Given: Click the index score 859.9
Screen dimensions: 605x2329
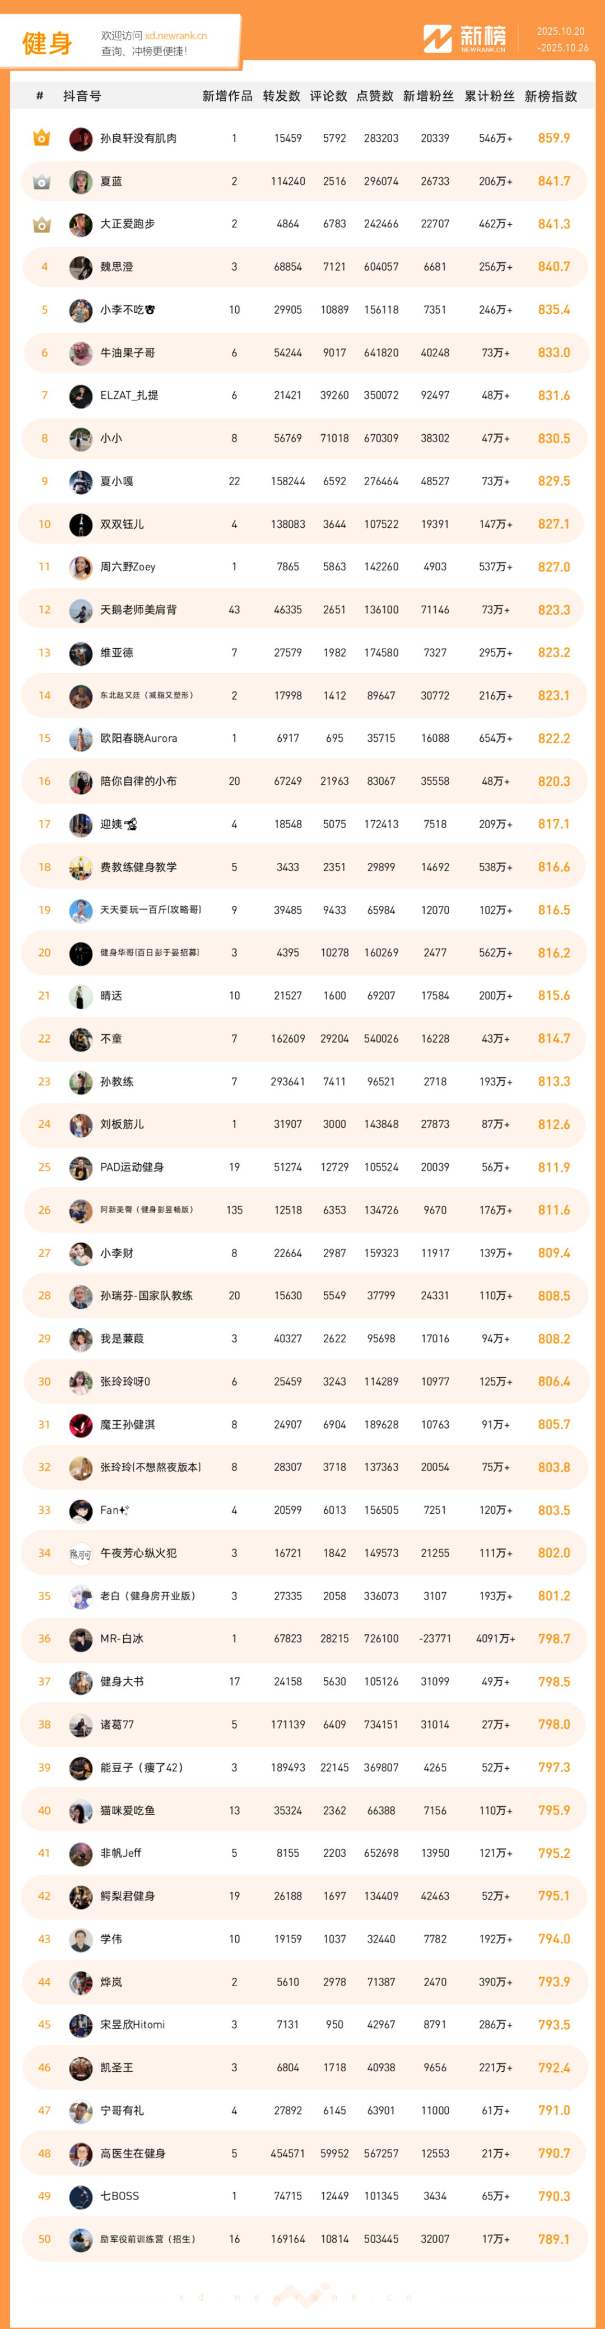Looking at the screenshot, I should 553,138.
